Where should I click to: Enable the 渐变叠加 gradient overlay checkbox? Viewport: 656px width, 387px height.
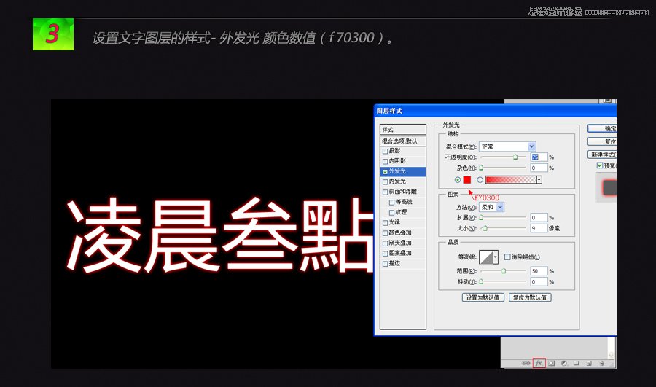(x=386, y=243)
